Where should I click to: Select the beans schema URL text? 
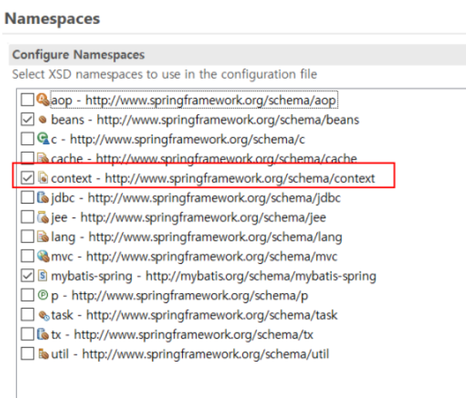click(x=228, y=120)
